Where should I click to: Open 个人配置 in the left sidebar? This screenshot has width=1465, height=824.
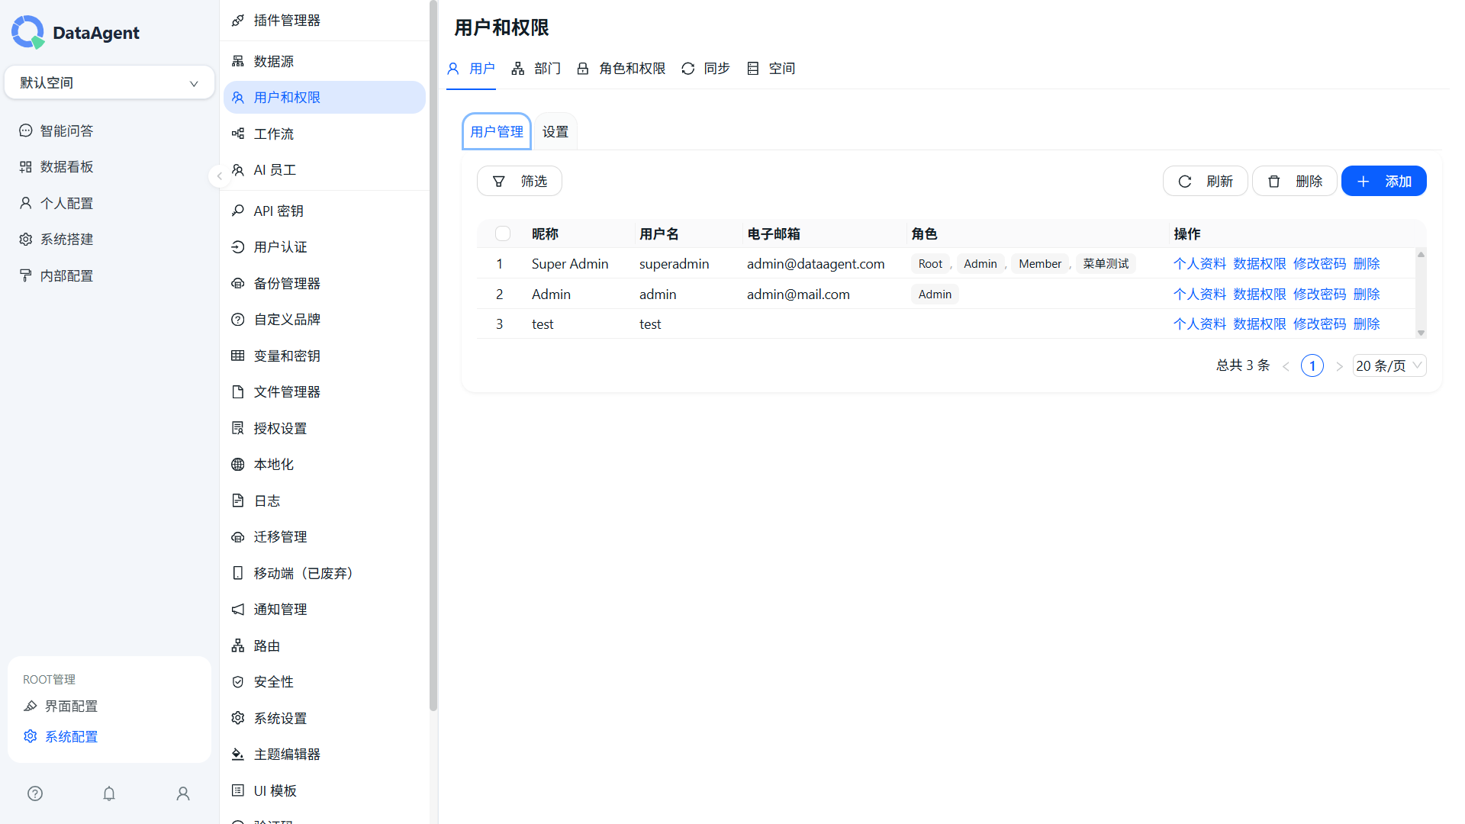pos(67,204)
